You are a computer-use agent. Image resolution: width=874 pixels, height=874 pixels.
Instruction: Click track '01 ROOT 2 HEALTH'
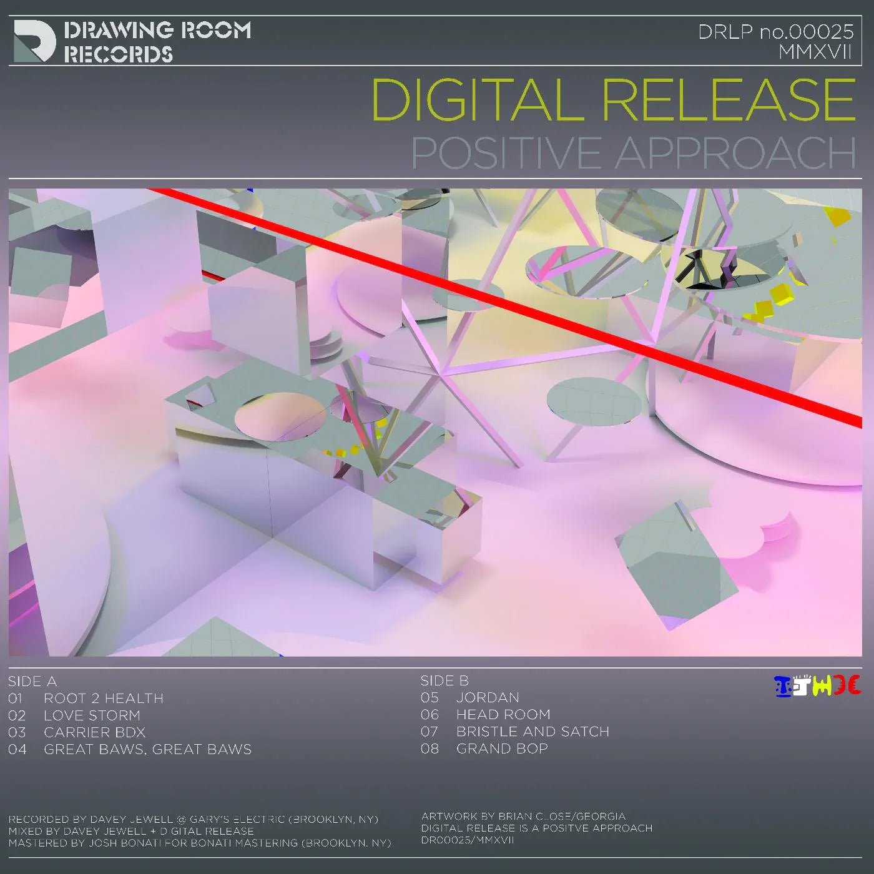pyautogui.click(x=86, y=698)
